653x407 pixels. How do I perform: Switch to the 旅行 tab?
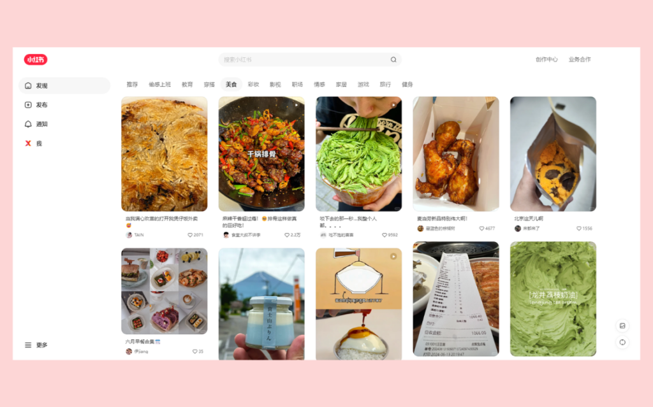tap(385, 84)
